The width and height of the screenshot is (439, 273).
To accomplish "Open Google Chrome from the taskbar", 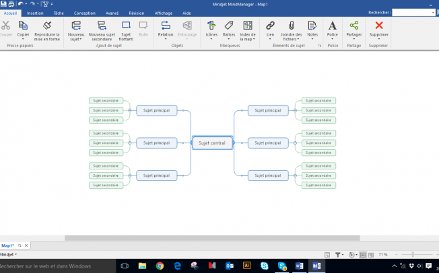I will pyautogui.click(x=160, y=266).
